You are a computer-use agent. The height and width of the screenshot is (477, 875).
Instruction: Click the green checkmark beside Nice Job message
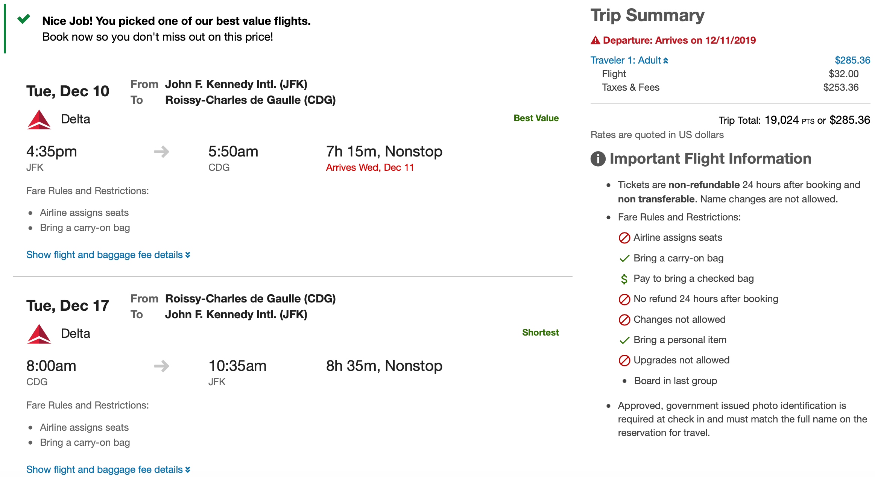click(24, 19)
